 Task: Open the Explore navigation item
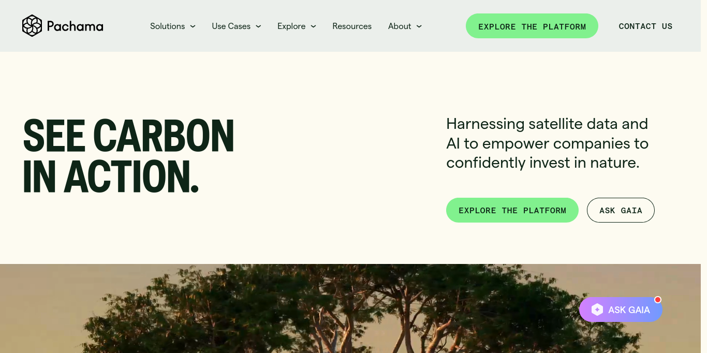tap(291, 26)
